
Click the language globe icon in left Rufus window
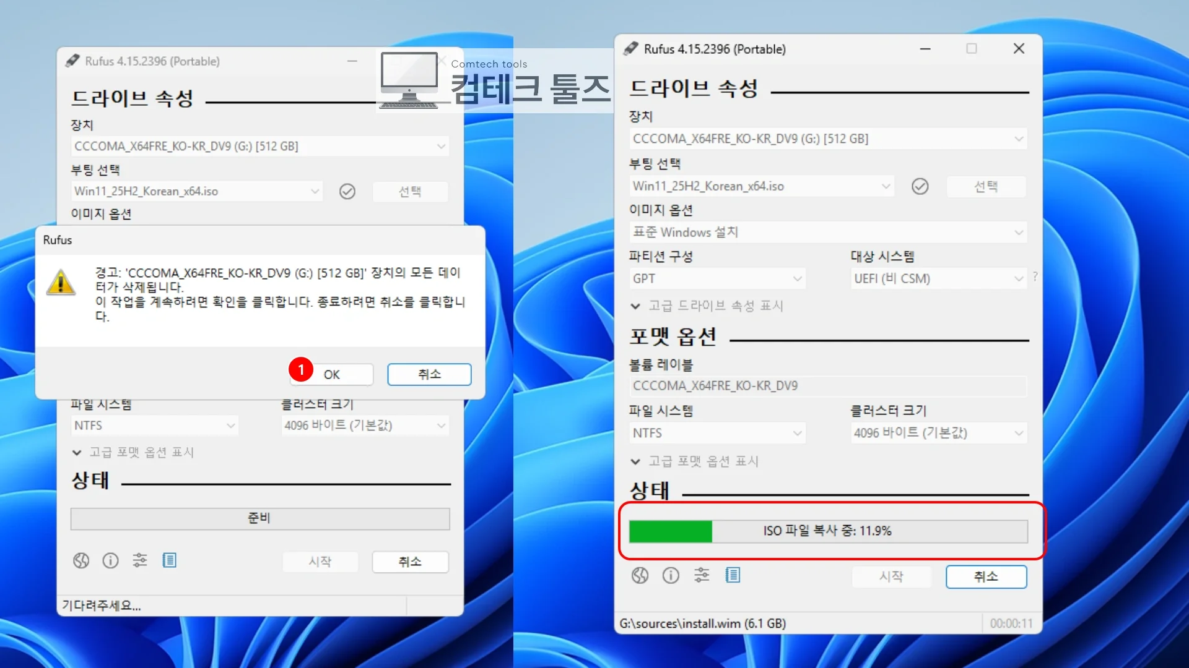coord(81,560)
